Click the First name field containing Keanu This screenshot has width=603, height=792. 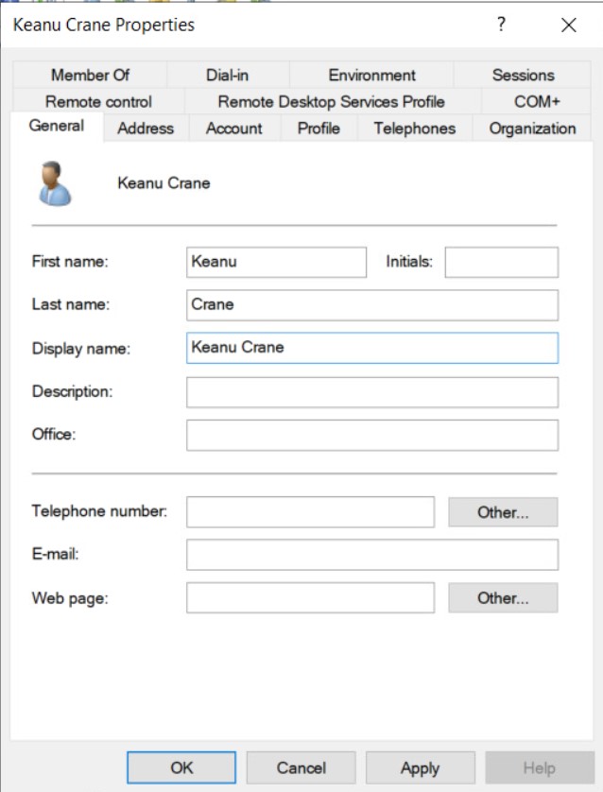(x=276, y=263)
